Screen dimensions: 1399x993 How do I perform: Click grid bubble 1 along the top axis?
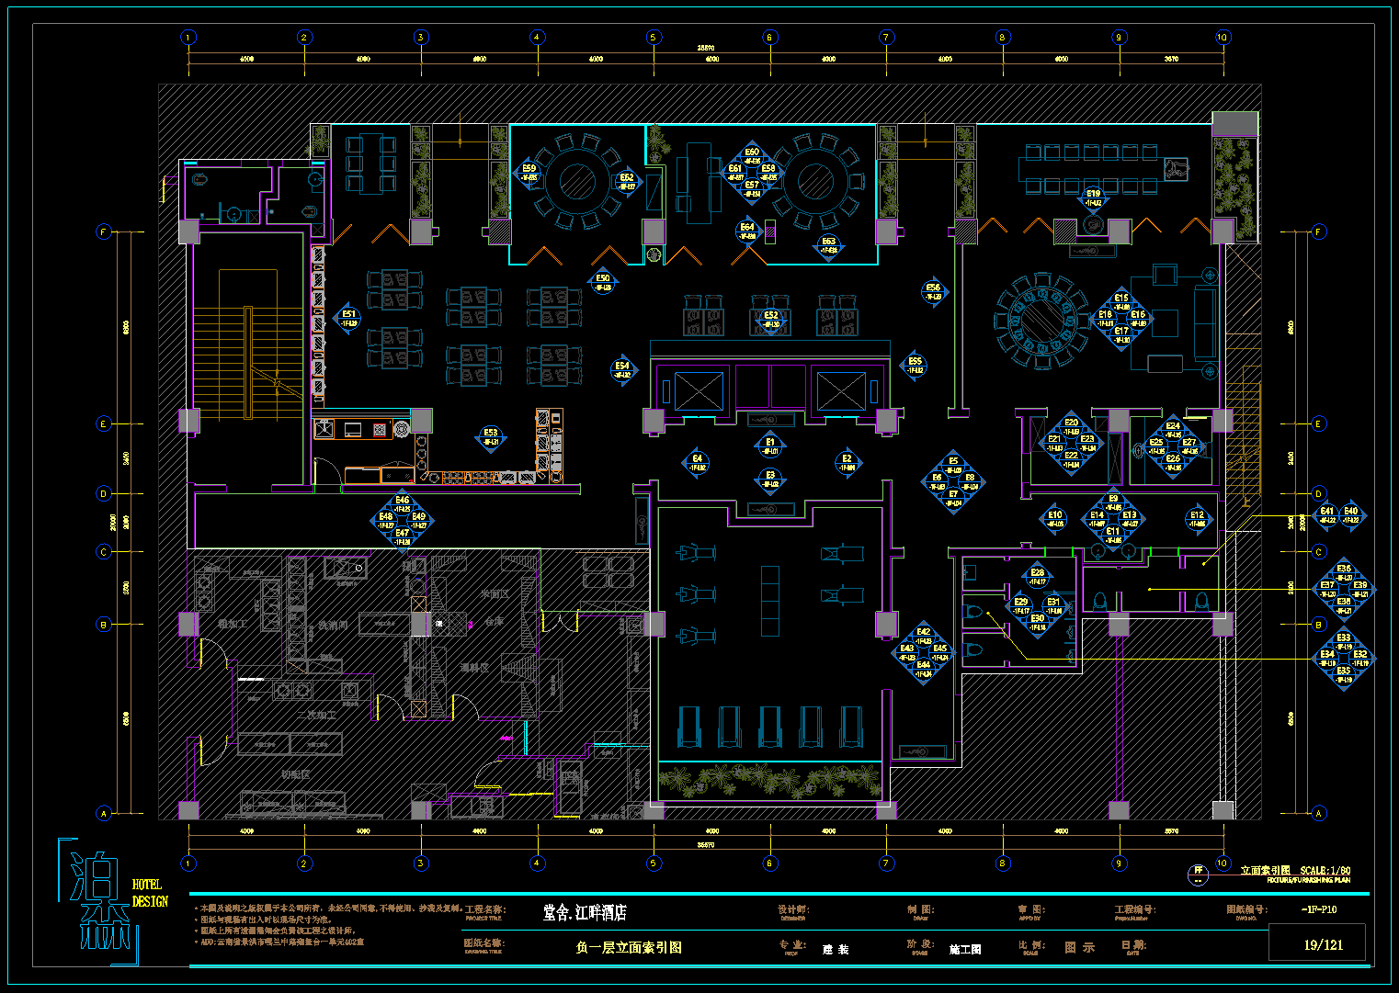click(188, 38)
